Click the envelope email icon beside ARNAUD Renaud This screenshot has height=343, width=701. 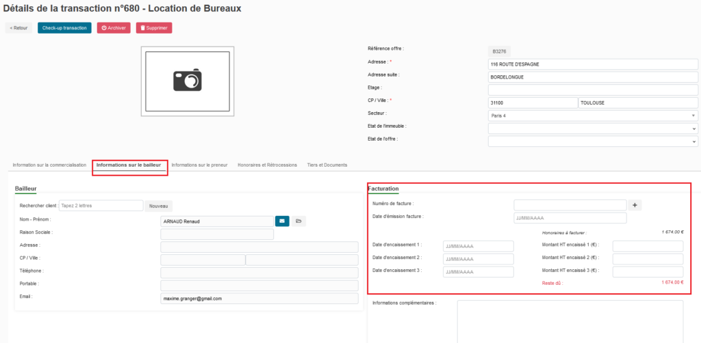(282, 221)
